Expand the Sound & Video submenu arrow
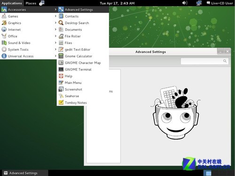Image resolution: width=235 pixels, height=176 pixels. 55,43
